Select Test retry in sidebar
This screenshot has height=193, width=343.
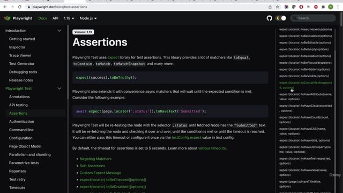[x=17, y=180]
